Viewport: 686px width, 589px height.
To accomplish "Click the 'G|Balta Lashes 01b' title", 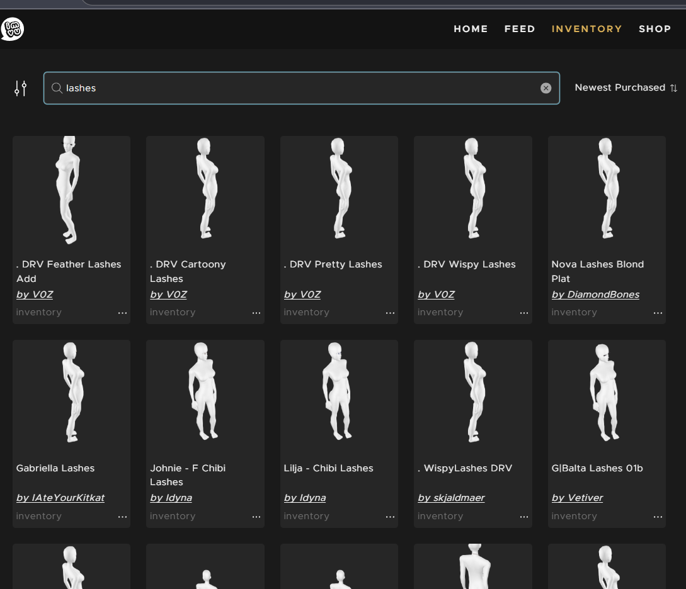I will click(x=597, y=468).
